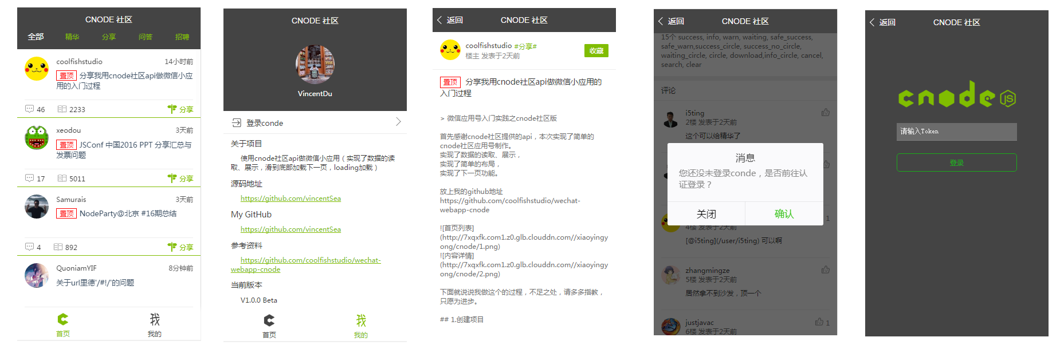This screenshot has height=349, width=1064.
Task: Click the 登录conde login icon
Action: (237, 122)
